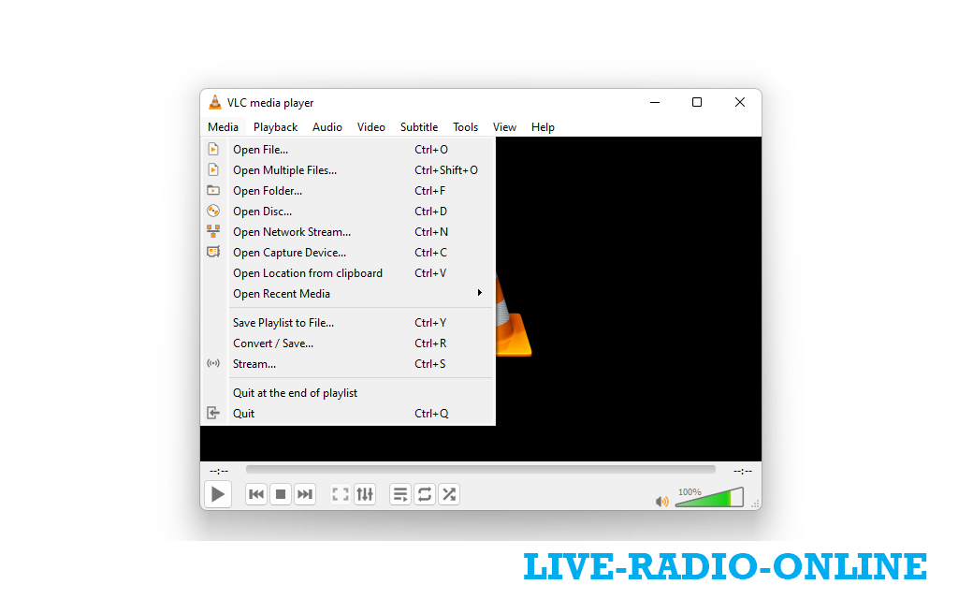Open the Playback menu

coord(275,127)
